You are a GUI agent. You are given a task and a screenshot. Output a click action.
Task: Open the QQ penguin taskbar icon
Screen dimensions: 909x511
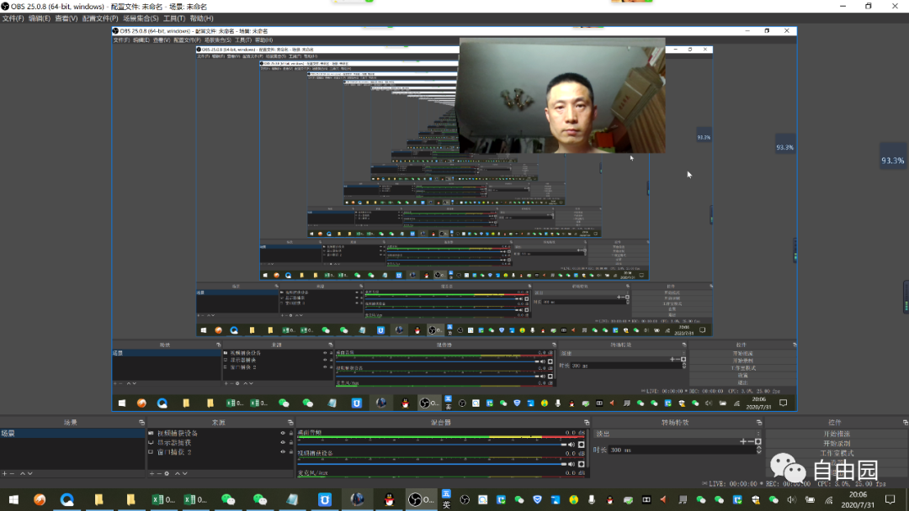(x=389, y=499)
